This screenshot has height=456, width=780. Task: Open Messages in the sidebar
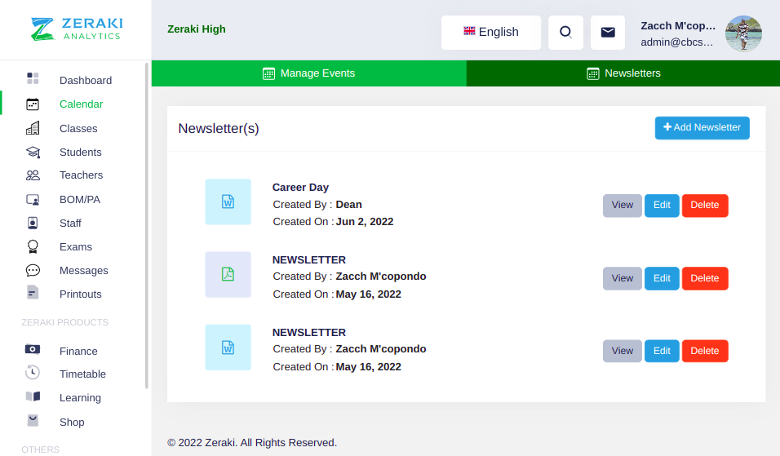click(x=83, y=271)
